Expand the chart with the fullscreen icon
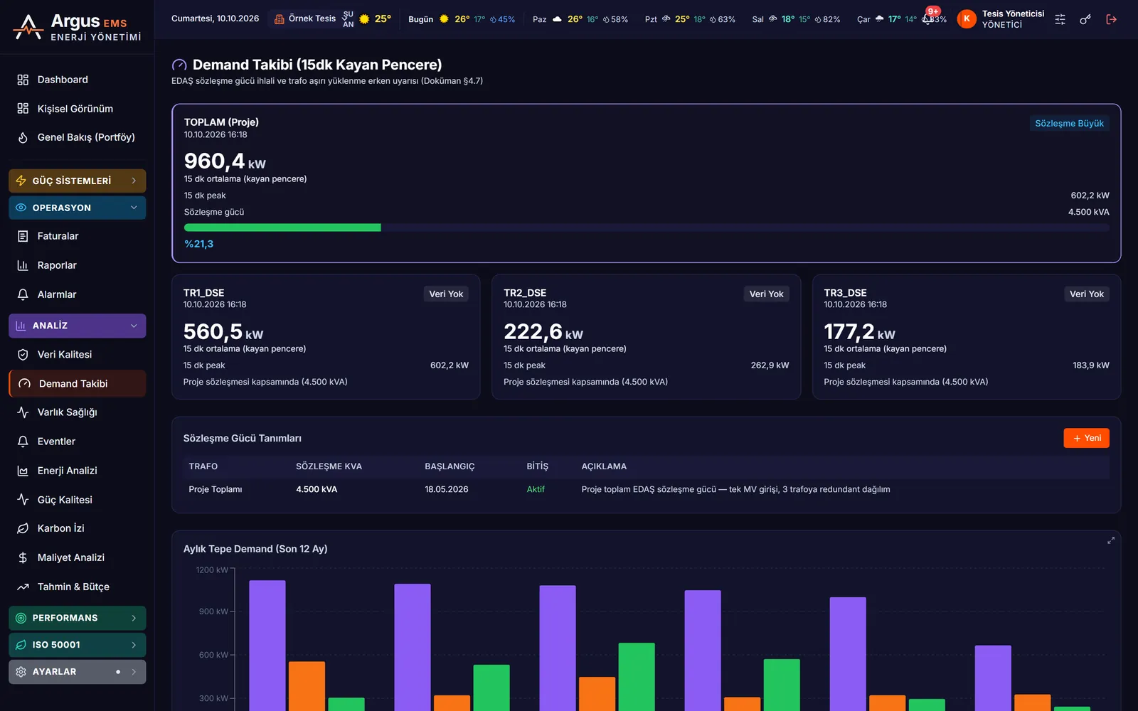Image resolution: width=1138 pixels, height=711 pixels. (x=1111, y=540)
